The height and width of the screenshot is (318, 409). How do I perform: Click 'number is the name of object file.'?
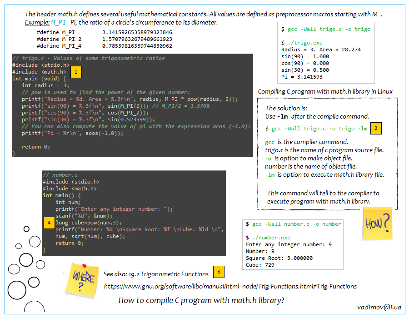(x=311, y=166)
